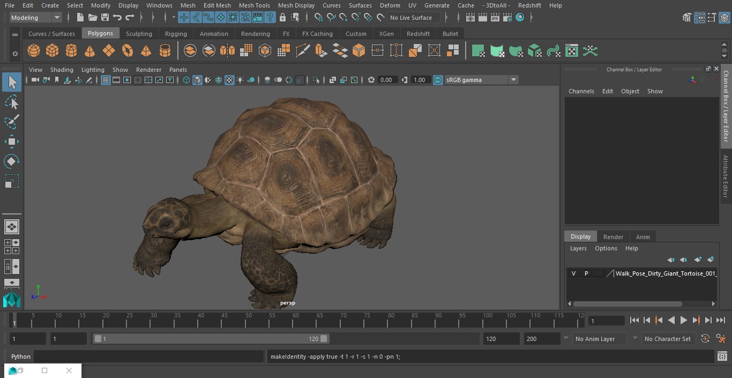Toggle the viewport grid display

106,80
